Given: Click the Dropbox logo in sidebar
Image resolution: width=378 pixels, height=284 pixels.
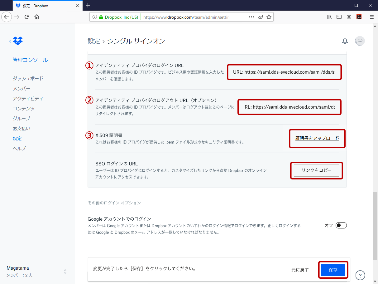Looking at the screenshot, I should [x=18, y=41].
